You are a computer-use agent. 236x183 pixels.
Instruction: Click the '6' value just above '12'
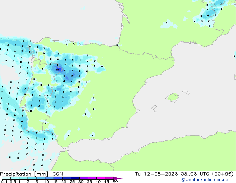(x=58, y=65)
